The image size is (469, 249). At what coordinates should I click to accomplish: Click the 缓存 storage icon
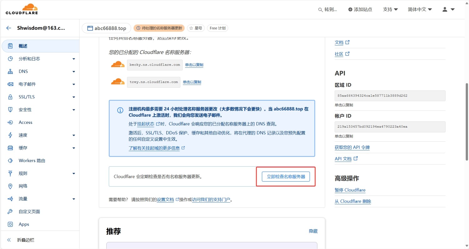tap(10, 148)
